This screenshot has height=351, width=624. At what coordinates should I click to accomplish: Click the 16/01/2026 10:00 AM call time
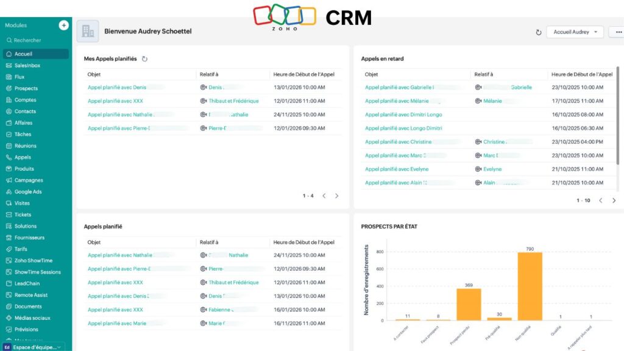pyautogui.click(x=299, y=310)
